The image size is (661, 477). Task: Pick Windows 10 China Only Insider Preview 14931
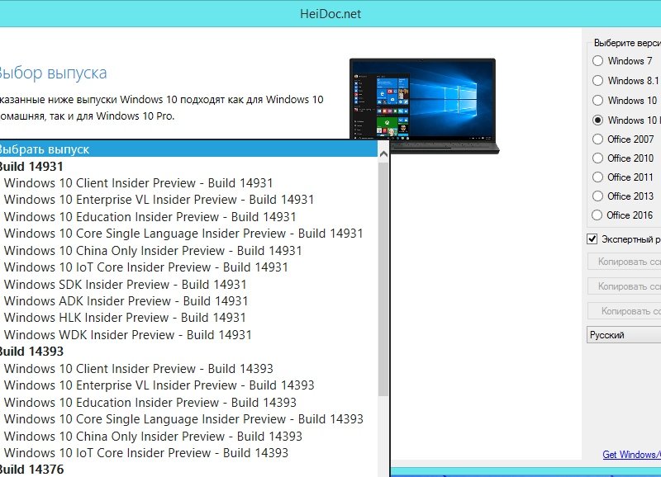pyautogui.click(x=188, y=251)
